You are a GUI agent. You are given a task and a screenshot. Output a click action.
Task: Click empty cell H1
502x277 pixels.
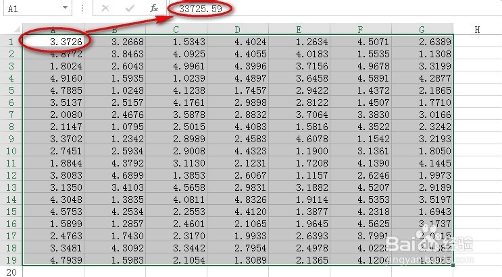(478, 42)
